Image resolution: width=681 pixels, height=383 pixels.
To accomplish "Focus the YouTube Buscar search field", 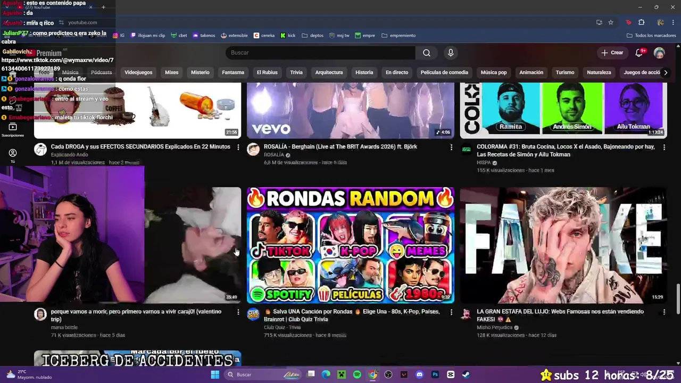I will pyautogui.click(x=321, y=53).
